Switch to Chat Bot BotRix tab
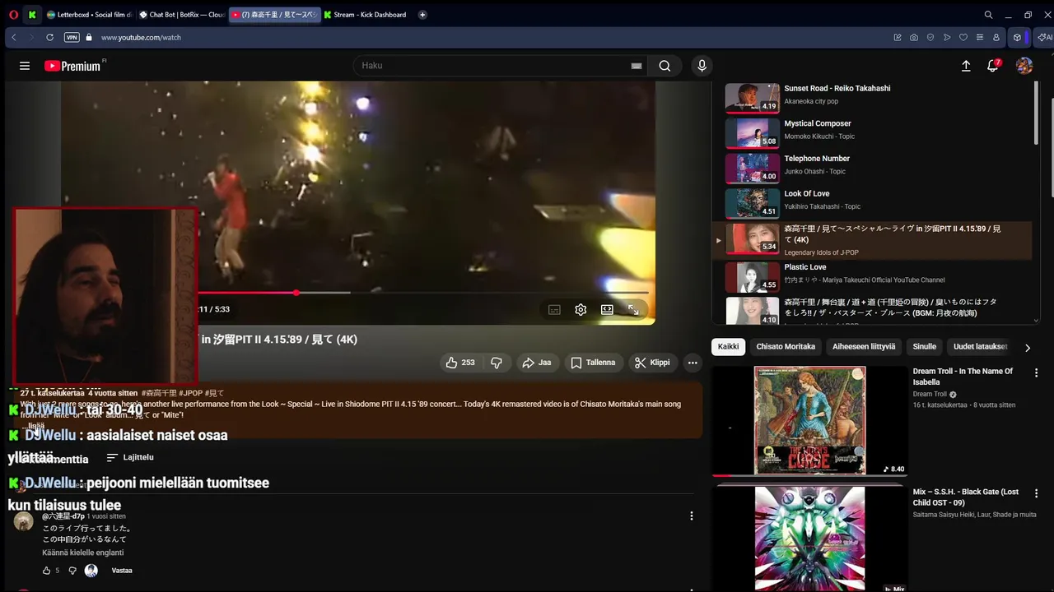Screen dimensions: 1054x592 coord(181,15)
